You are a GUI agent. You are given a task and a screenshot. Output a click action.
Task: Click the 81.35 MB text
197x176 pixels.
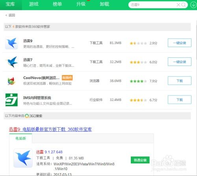pyautogui.click(x=76, y=158)
